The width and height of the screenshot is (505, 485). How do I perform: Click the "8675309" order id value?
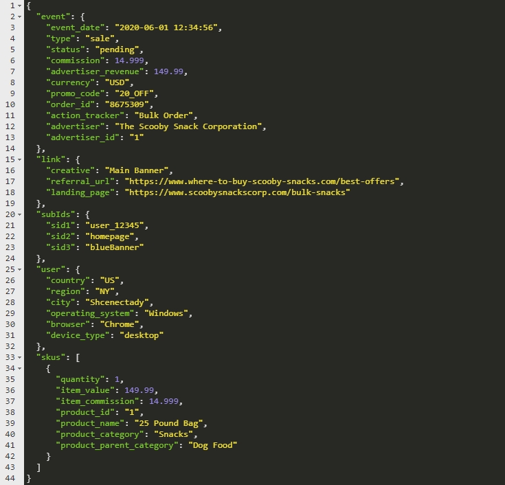click(127, 104)
